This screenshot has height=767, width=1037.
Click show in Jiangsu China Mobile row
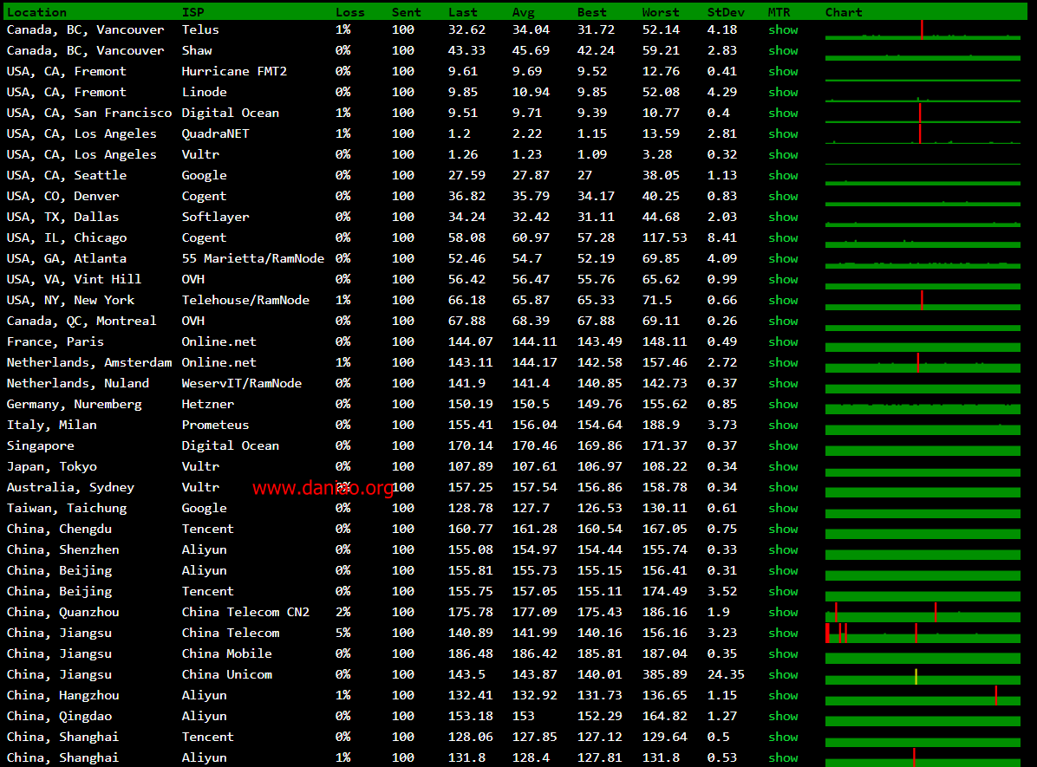(x=783, y=654)
